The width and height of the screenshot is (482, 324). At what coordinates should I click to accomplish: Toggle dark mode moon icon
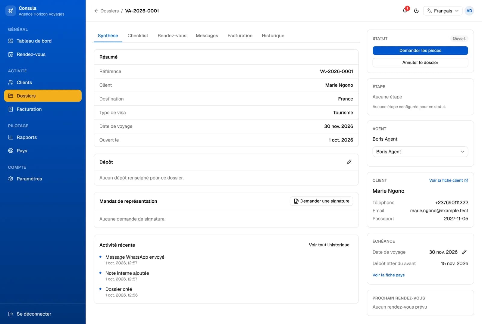[416, 11]
